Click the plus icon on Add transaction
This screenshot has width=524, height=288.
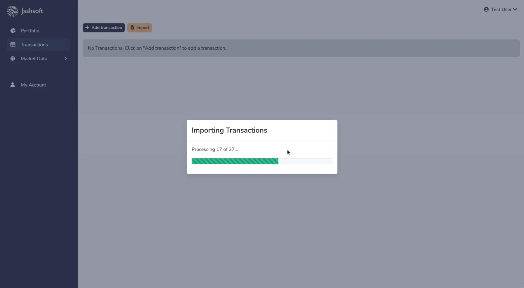[87, 28]
